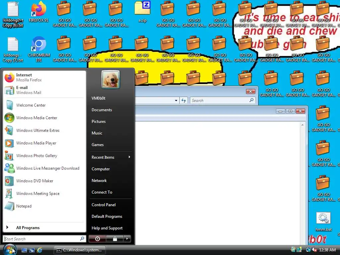340x255 pixels.
Task: Expand the Recent Items submenu
Action: [111, 157]
